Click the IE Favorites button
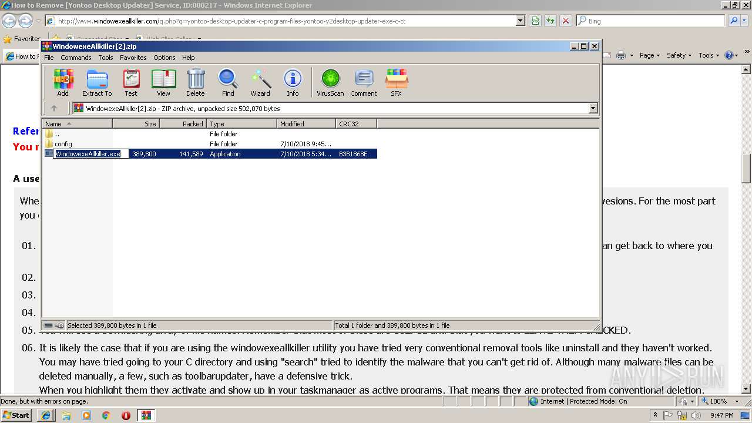This screenshot has height=423, width=752. 22,39
